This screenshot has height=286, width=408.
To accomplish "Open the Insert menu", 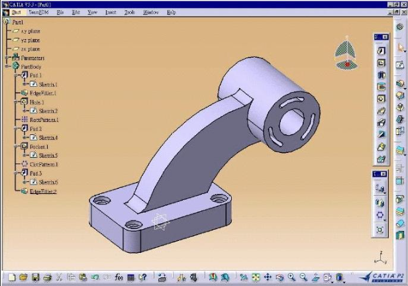I will [x=110, y=12].
